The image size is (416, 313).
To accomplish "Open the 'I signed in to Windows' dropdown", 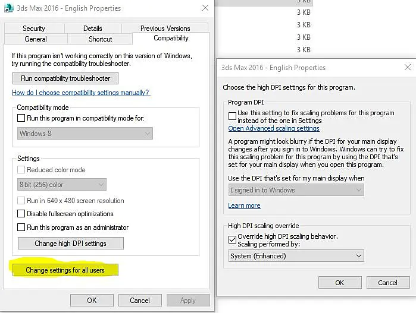I will tap(296, 190).
